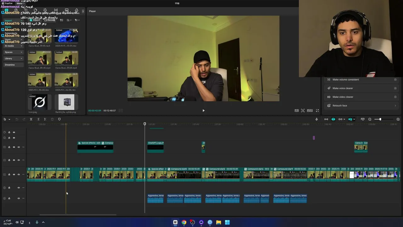Select the icon.jpeg media thumbnail
403x227 pixels.
(40, 102)
